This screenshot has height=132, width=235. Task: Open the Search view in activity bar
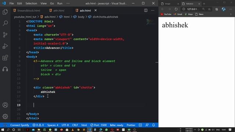(x=5, y=23)
